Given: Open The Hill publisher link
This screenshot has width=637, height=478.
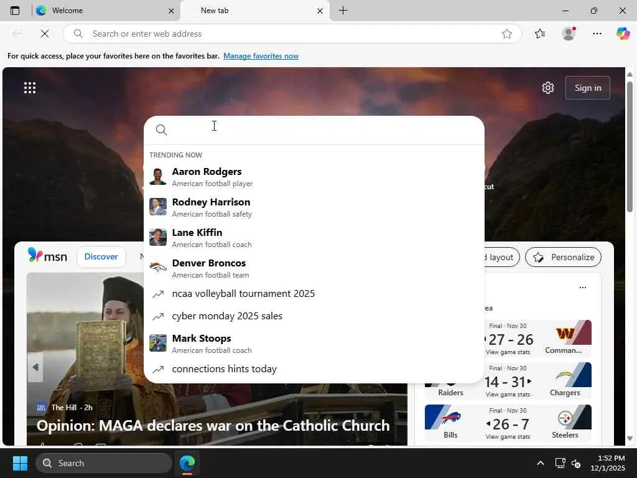Looking at the screenshot, I should pos(64,407).
